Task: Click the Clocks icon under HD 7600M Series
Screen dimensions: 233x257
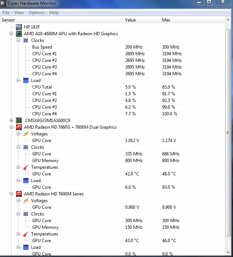Action: coord(26,214)
